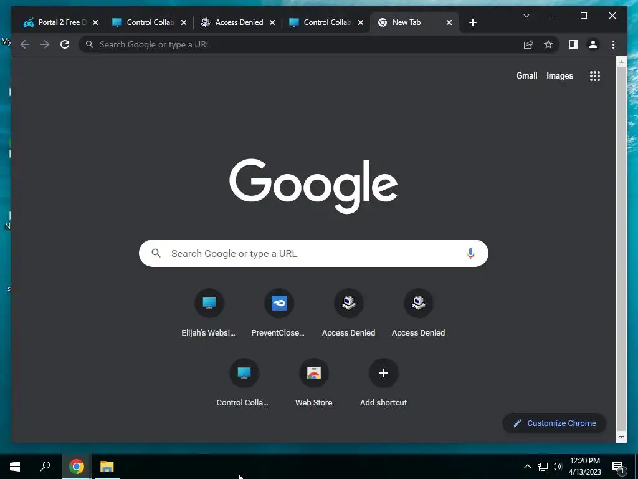
Task: Open the taskbar clock and date
Action: click(584, 467)
